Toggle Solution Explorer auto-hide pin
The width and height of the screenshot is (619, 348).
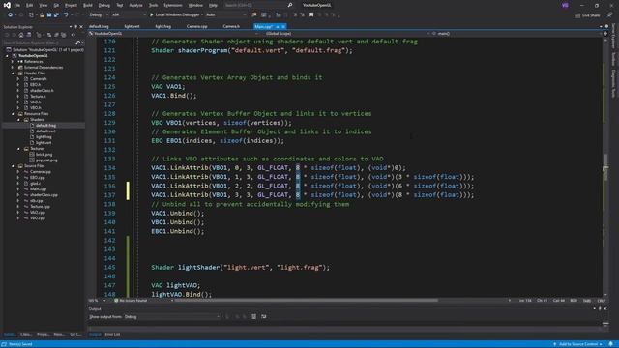tap(75, 27)
